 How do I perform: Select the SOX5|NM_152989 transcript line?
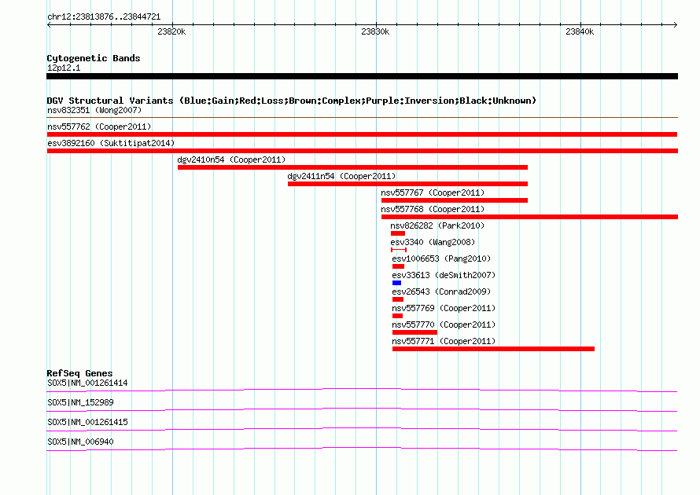362,410
